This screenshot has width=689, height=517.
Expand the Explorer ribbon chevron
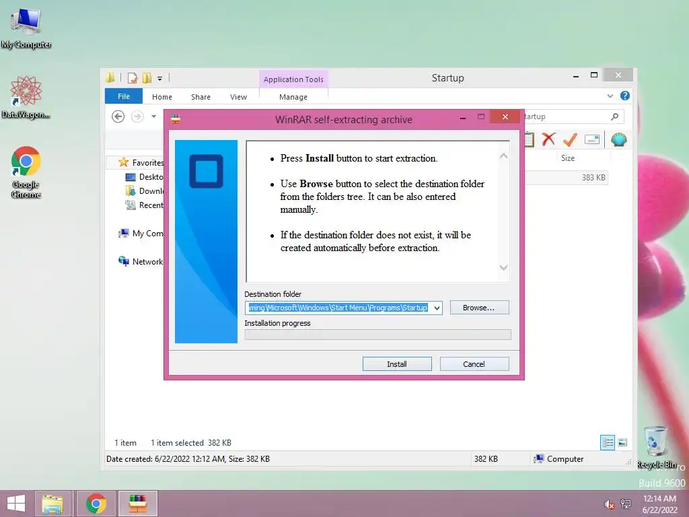click(610, 96)
